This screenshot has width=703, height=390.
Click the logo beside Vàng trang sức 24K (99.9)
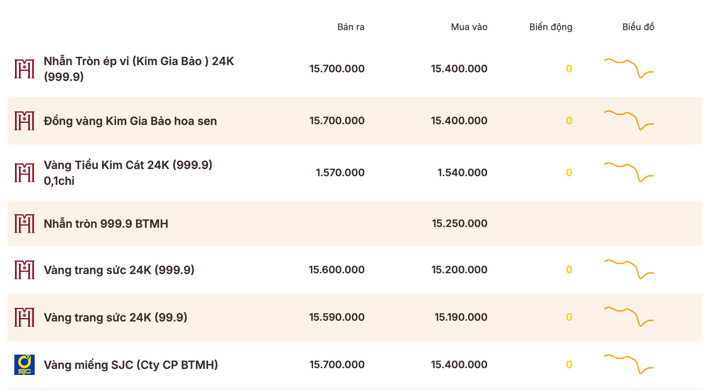pyautogui.click(x=24, y=317)
